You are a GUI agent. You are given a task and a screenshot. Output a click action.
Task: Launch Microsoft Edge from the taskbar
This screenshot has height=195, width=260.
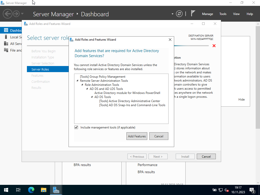[x=31, y=190]
